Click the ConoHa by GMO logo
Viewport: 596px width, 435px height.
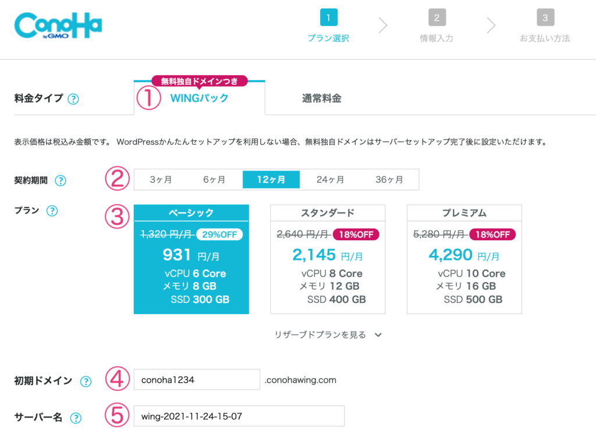coord(58,25)
